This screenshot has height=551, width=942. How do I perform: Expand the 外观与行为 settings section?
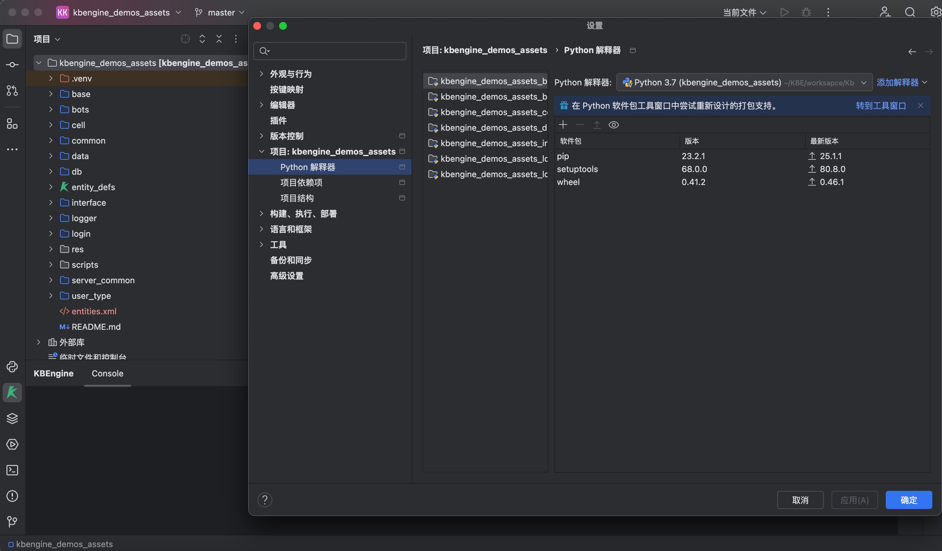coord(261,74)
